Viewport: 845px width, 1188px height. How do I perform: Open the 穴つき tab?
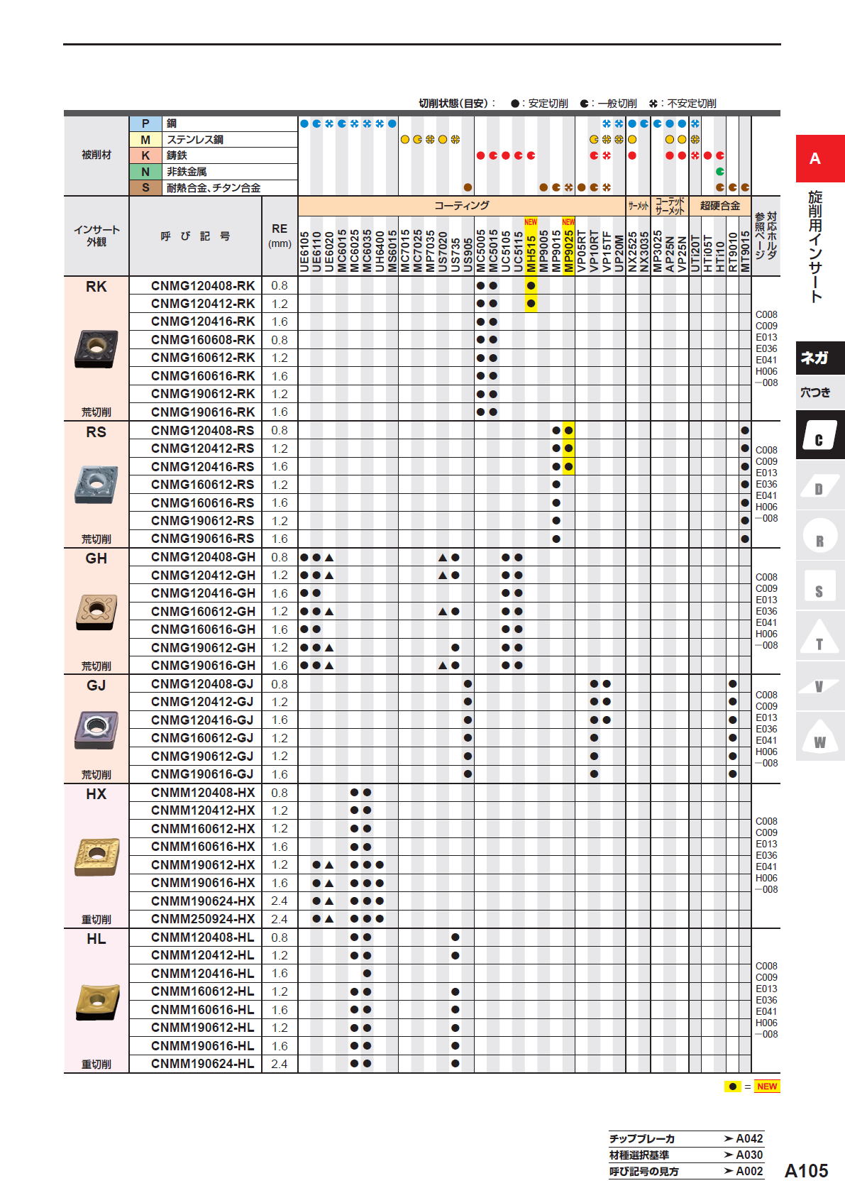pos(819,392)
